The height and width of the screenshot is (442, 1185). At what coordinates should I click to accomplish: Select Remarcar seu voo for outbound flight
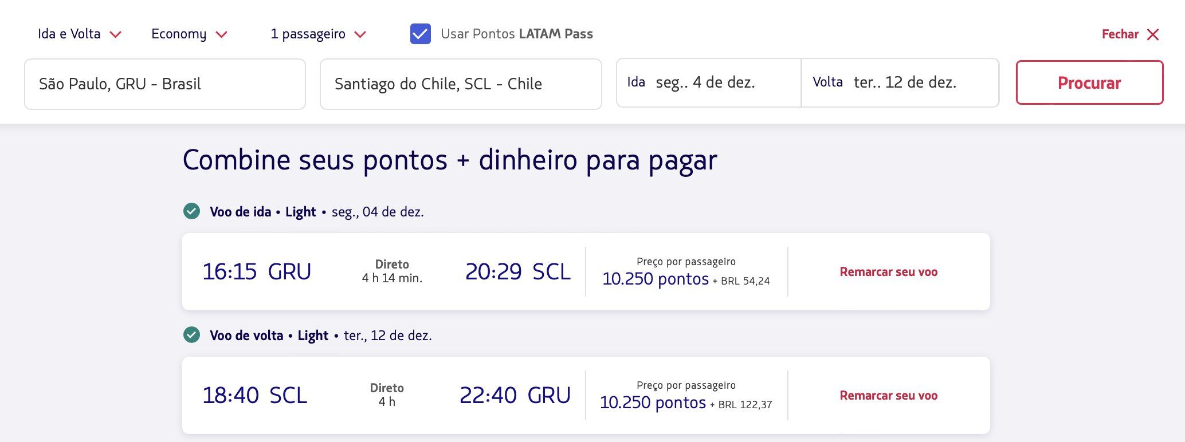point(888,272)
